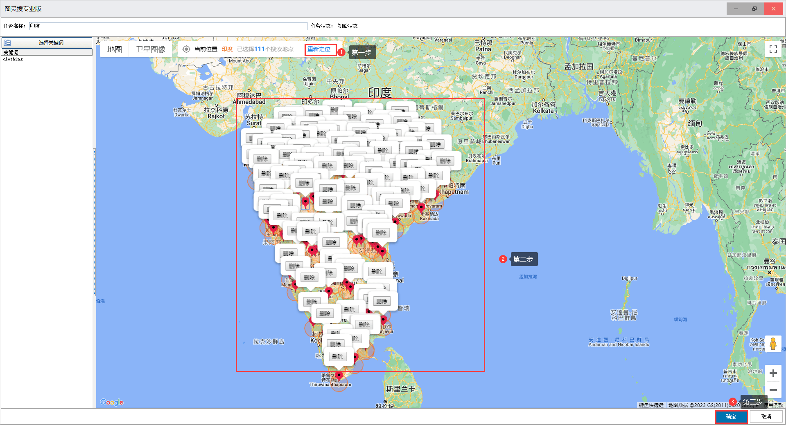Focus the 任务名称 input field
The width and height of the screenshot is (786, 425).
point(168,26)
